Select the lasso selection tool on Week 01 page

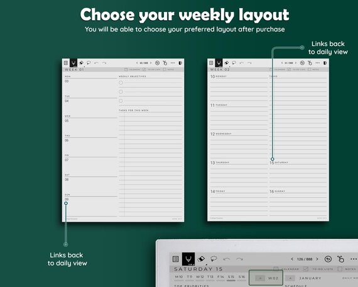pyautogui.click(x=89, y=63)
